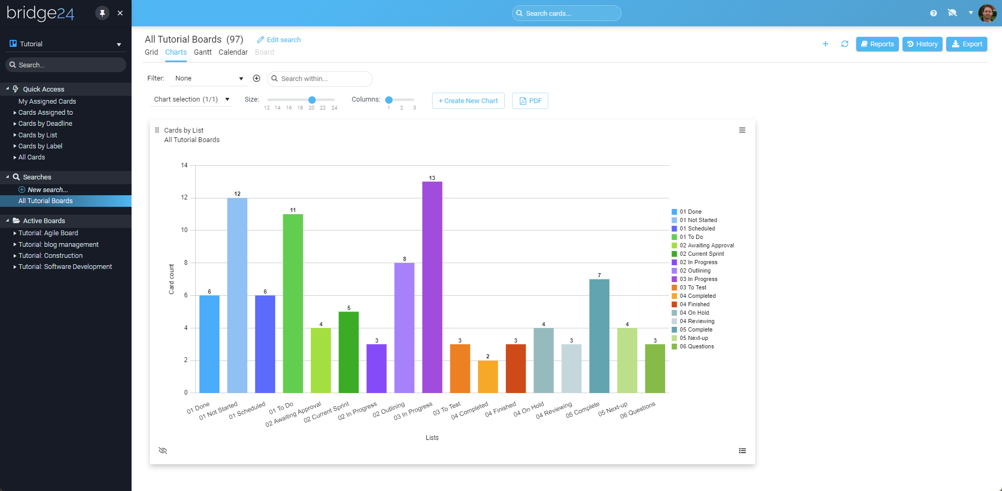Add a new item with the plus icon
The width and height of the screenshot is (1002, 491).
click(825, 44)
